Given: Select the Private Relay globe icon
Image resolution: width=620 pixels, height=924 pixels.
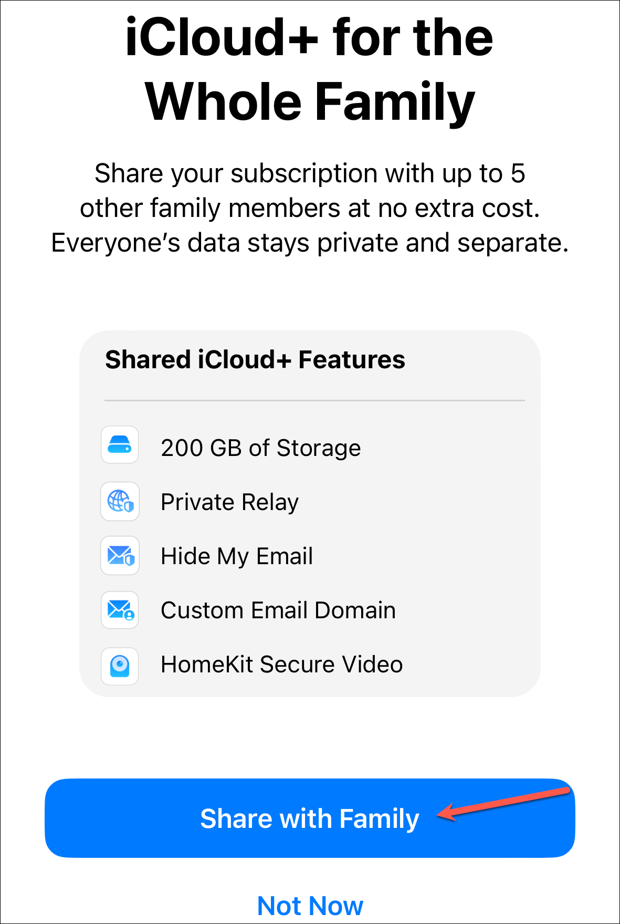Looking at the screenshot, I should [x=120, y=501].
